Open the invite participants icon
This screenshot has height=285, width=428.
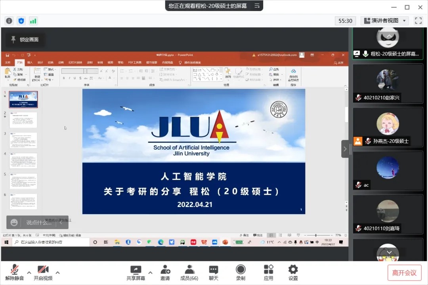(x=165, y=270)
